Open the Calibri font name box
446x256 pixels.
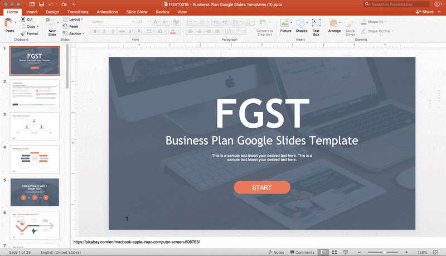113,22
